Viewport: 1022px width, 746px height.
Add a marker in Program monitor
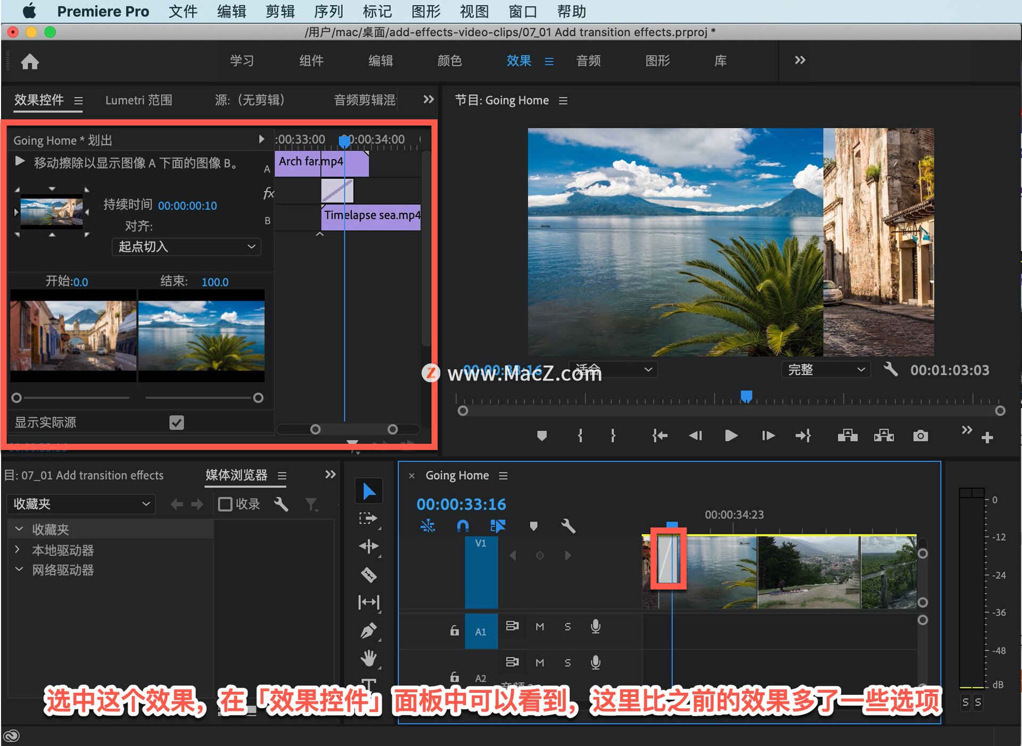[x=542, y=436]
